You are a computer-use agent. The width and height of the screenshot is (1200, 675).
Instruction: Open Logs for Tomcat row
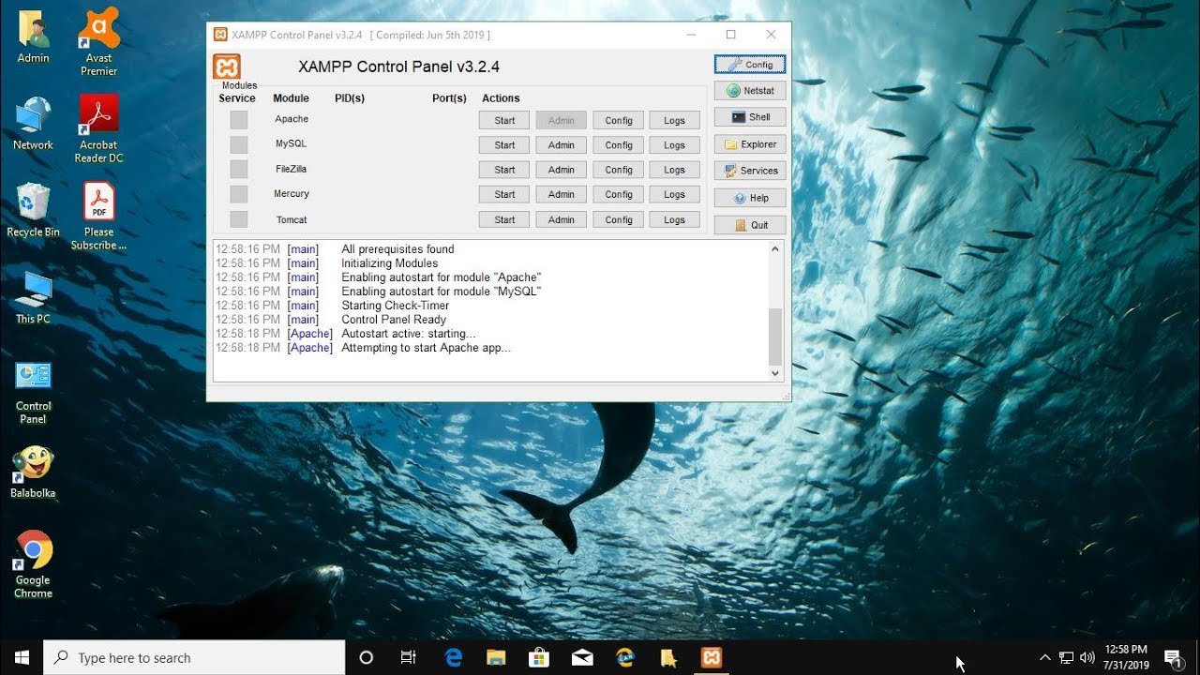[x=675, y=219]
